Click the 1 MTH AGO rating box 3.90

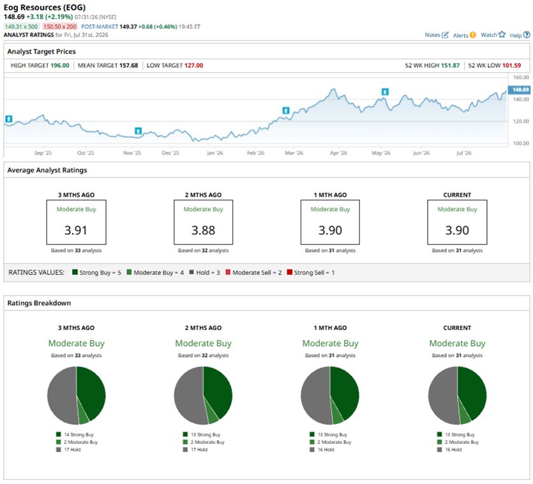pos(330,222)
